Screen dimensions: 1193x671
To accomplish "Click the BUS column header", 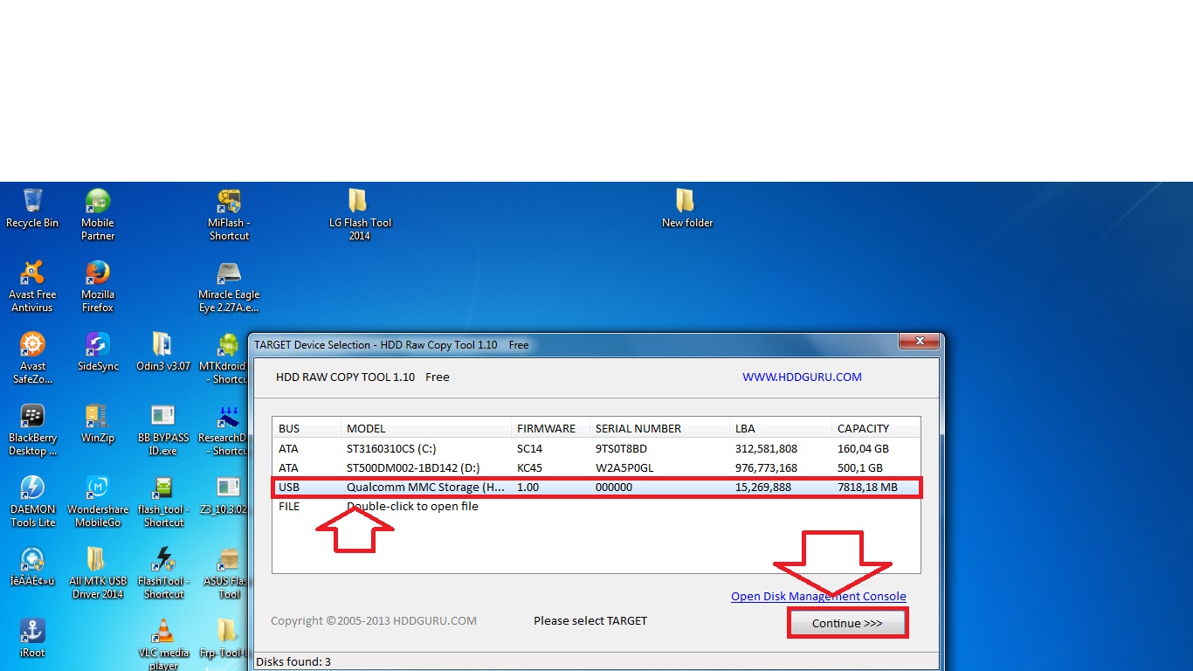I will (x=307, y=428).
